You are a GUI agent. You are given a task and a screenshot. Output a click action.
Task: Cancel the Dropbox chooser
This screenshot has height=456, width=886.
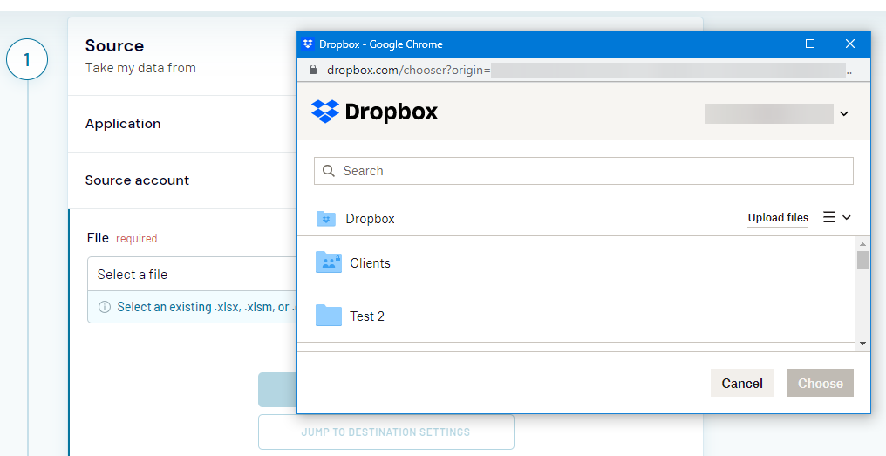tap(742, 383)
